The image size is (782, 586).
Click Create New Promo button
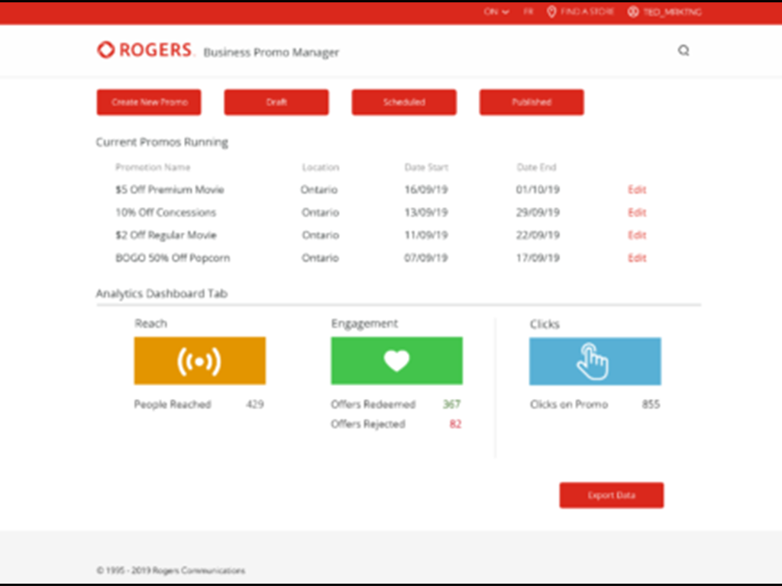149,102
